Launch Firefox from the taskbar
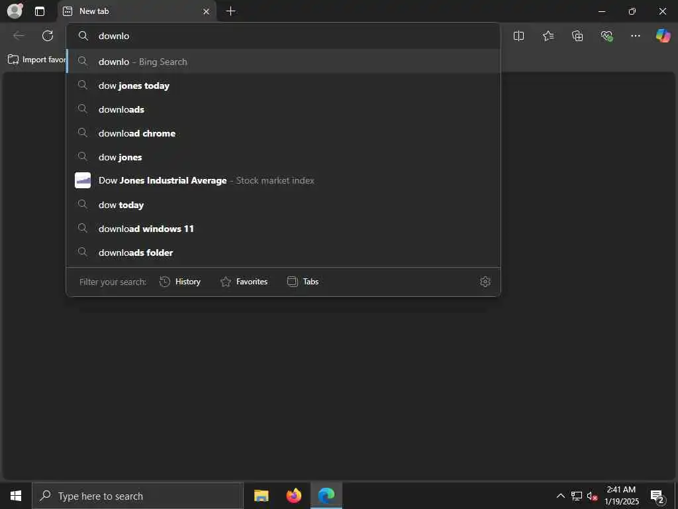 point(293,496)
